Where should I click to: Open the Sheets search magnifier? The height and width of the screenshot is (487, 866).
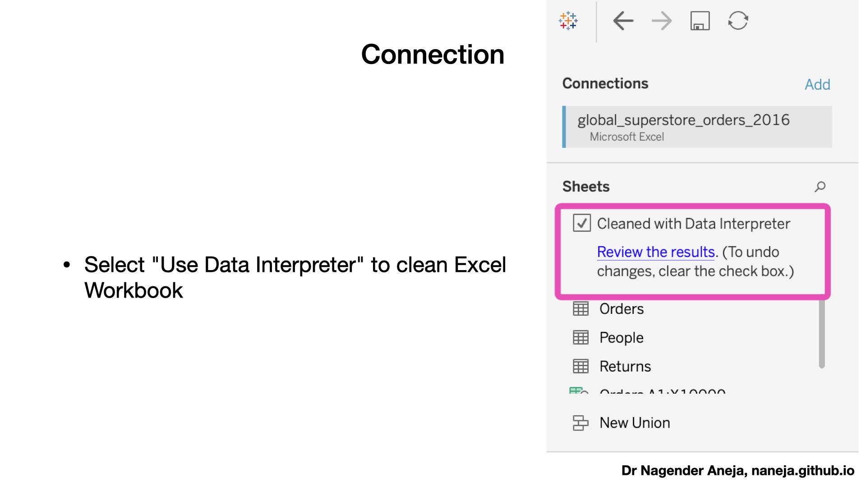pos(820,187)
